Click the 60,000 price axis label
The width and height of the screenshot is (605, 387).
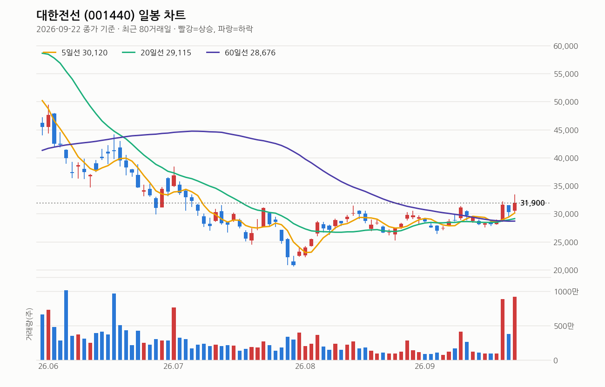(x=565, y=46)
